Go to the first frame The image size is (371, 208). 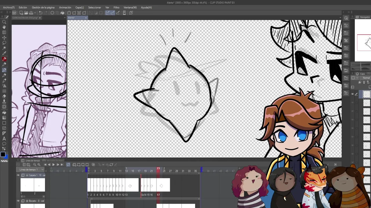point(45,165)
